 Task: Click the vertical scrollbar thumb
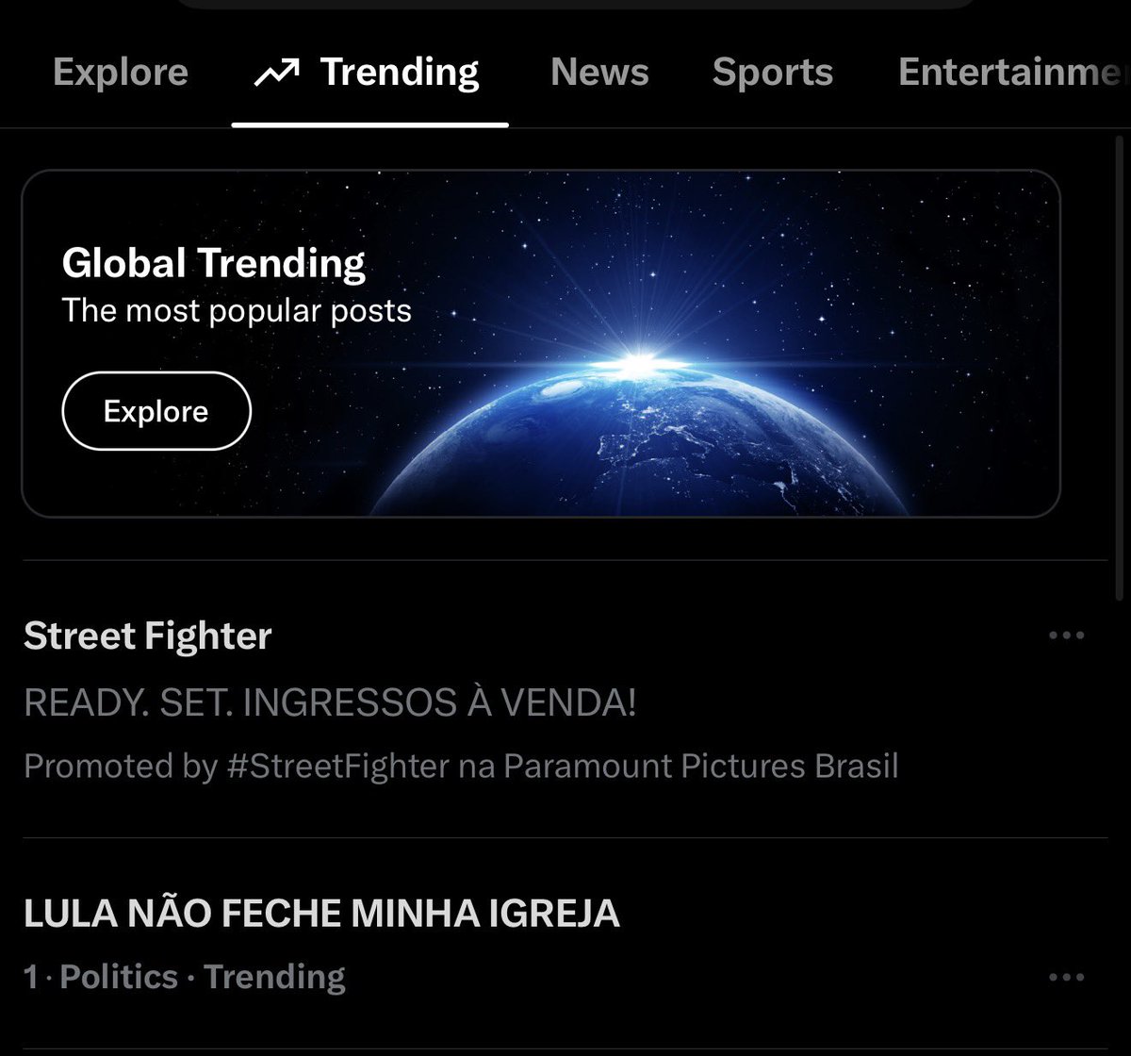pos(1119,368)
